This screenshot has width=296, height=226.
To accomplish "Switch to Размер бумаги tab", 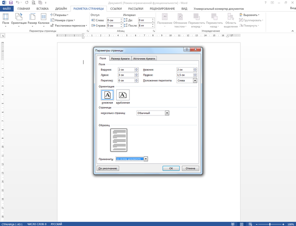I will (x=120, y=59).
